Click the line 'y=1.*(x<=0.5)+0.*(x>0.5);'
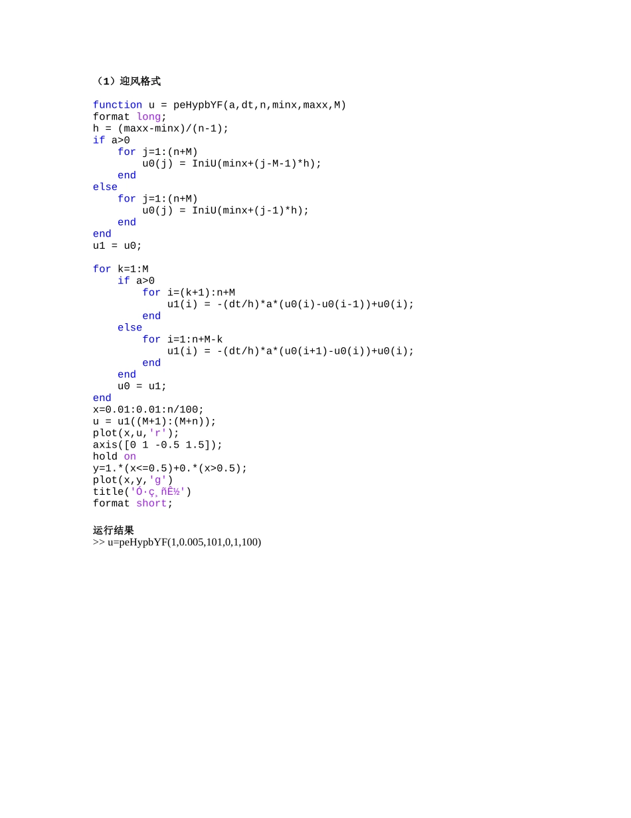 coord(170,468)
